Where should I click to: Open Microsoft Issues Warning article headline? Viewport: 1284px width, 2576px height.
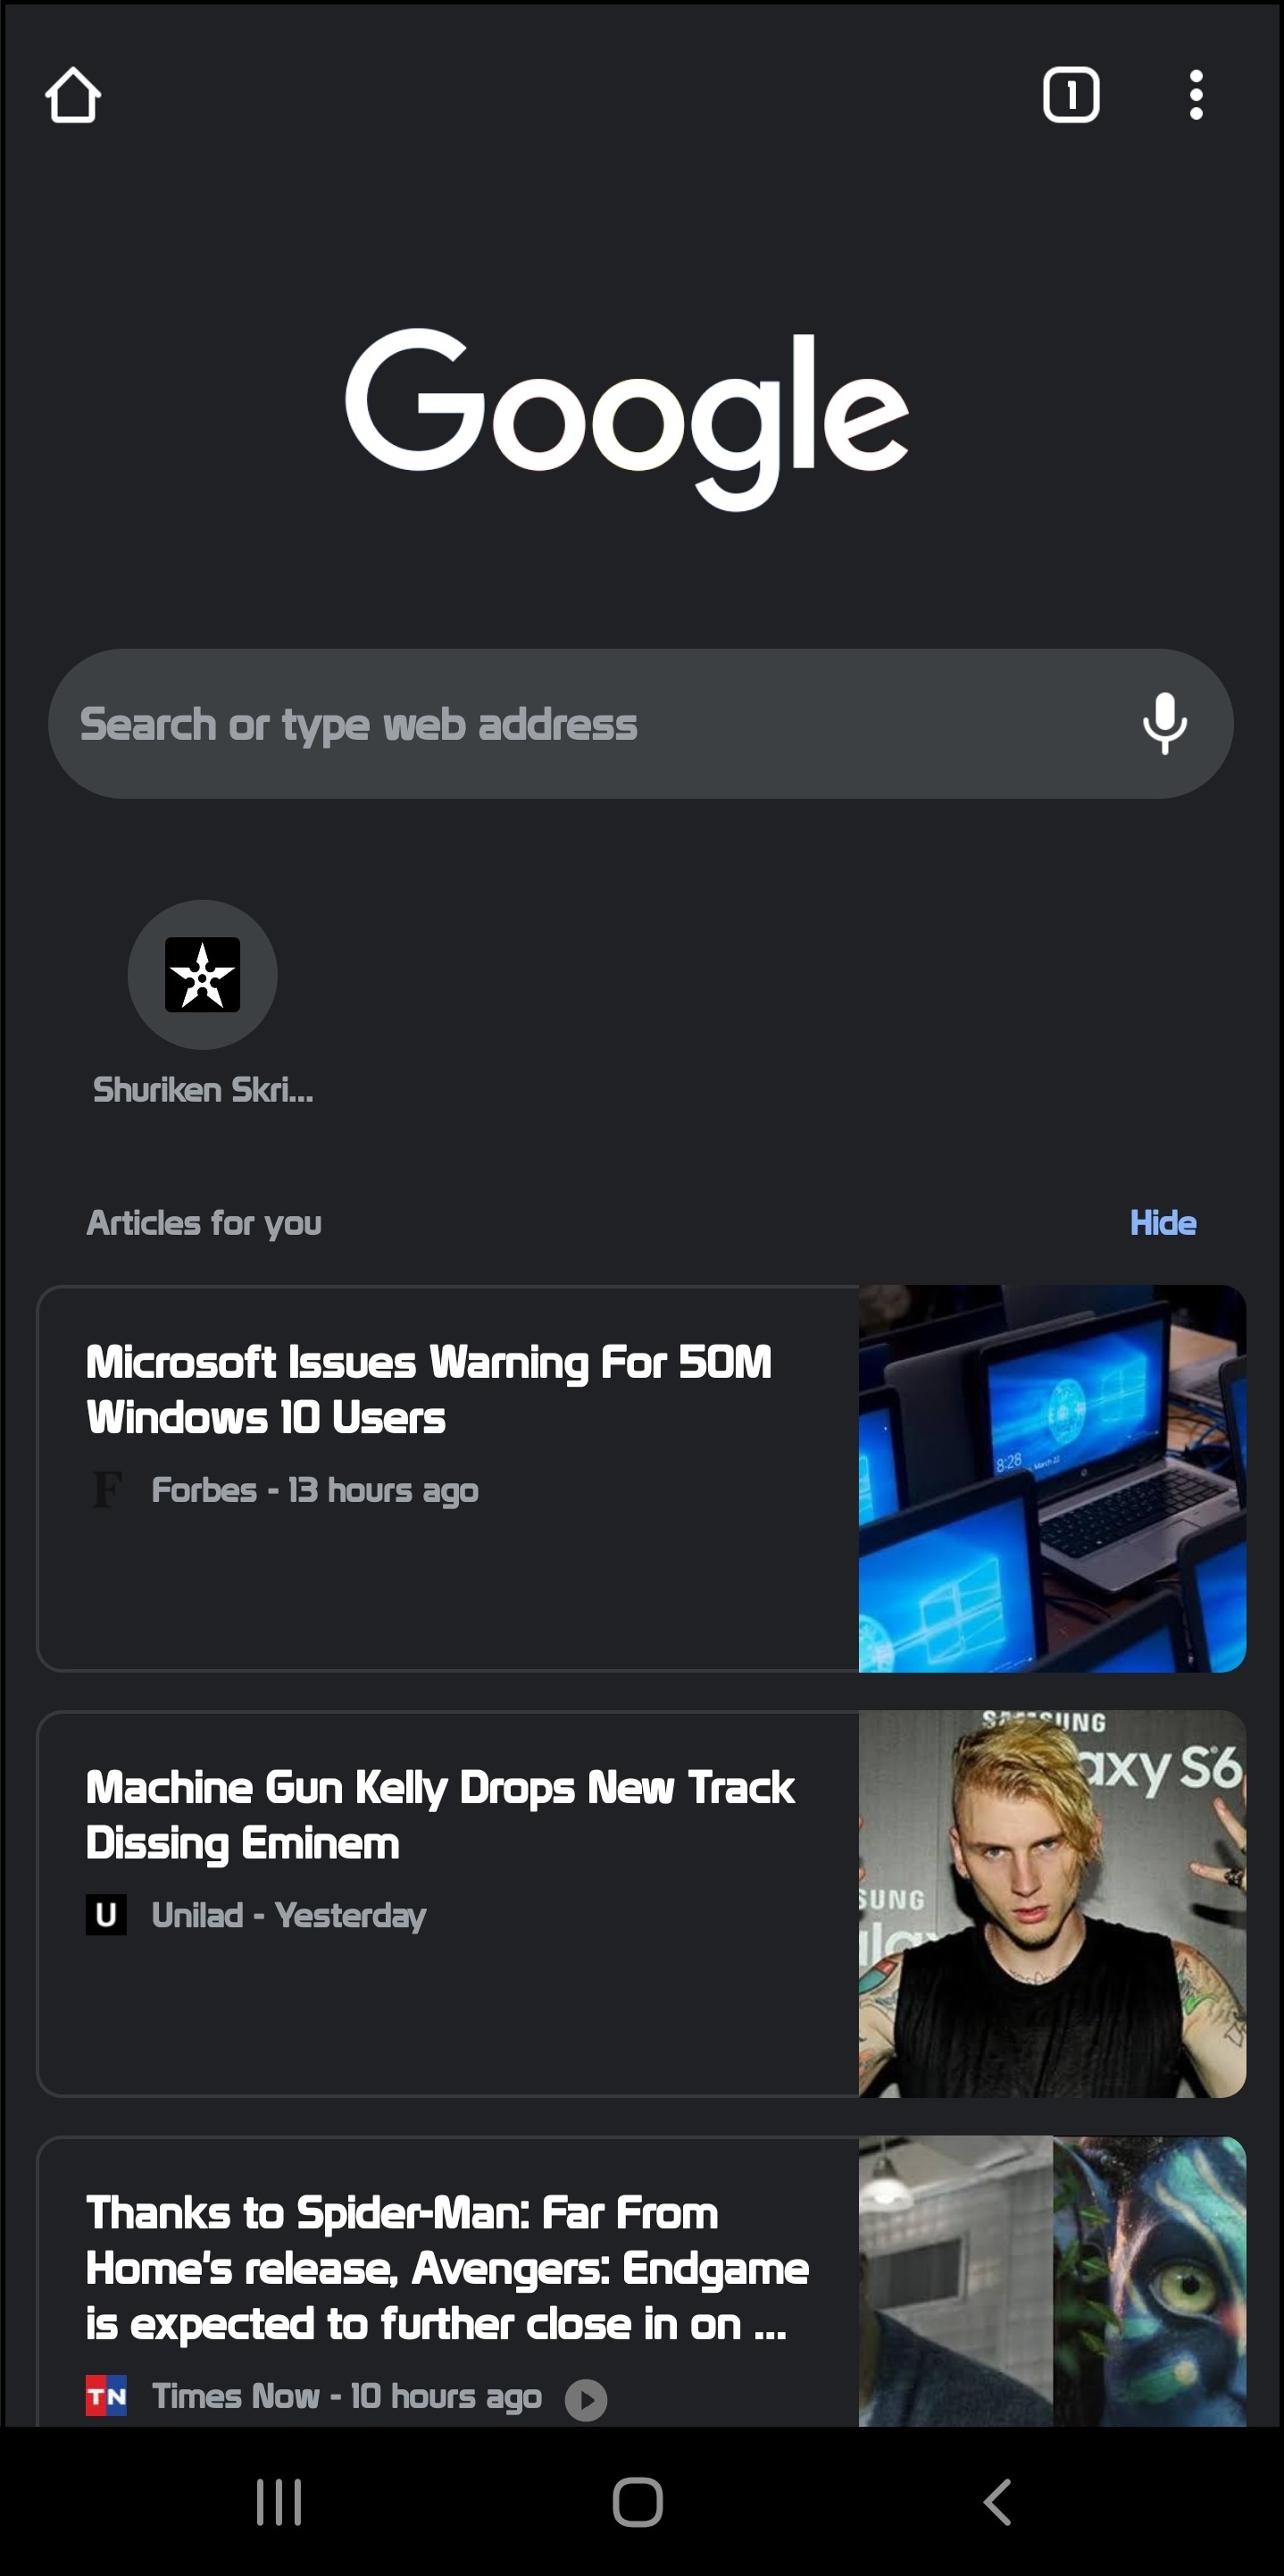(429, 1389)
